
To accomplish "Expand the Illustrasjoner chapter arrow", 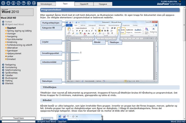I will point(3,78).
